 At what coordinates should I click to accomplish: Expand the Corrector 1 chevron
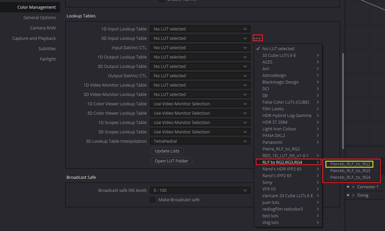[x=353, y=187]
